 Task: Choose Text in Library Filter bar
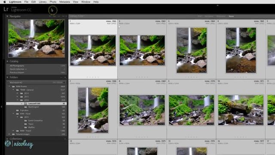point(200,16)
